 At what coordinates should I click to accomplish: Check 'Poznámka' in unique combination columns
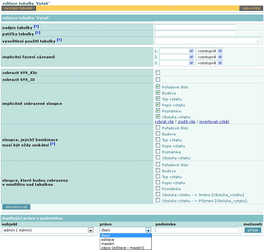pos(158,151)
